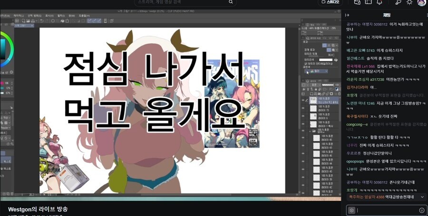Toggle visibility of 레이어 45 layer

(x=303, y=138)
